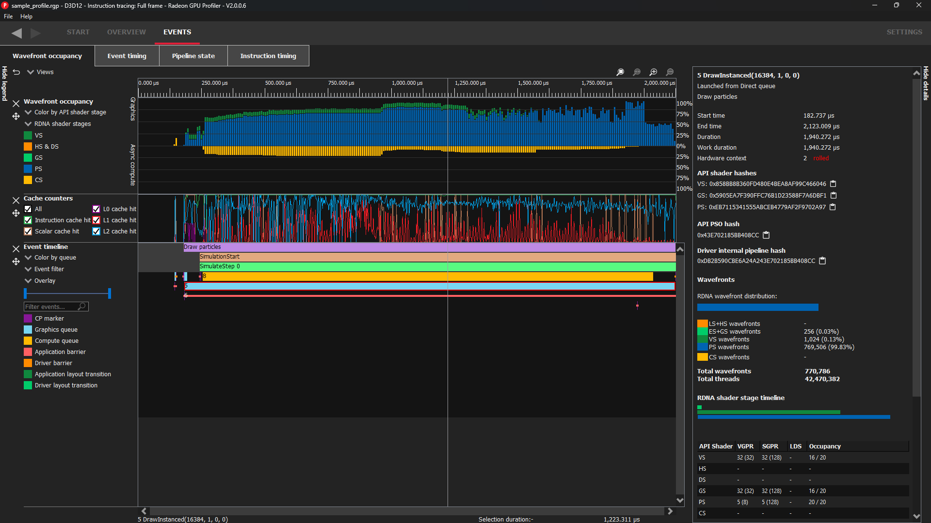Collapse the Views section
Image resolution: width=931 pixels, height=523 pixels.
pos(30,72)
